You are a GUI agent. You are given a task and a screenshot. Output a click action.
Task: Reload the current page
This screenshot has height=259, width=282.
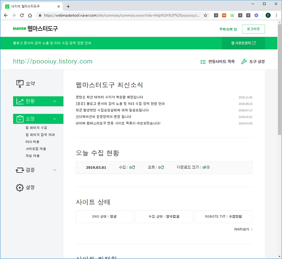(22, 15)
